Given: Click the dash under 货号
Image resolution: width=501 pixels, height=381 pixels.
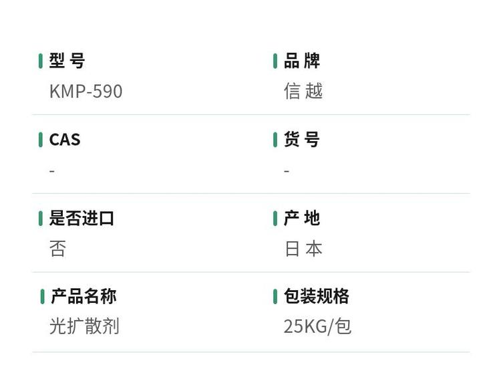Looking at the screenshot, I should tap(287, 171).
